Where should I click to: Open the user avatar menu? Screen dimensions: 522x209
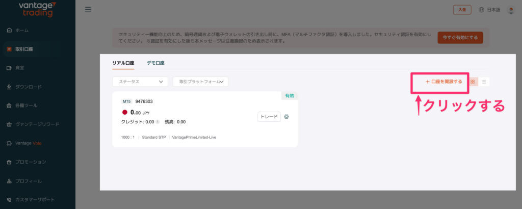[511, 10]
